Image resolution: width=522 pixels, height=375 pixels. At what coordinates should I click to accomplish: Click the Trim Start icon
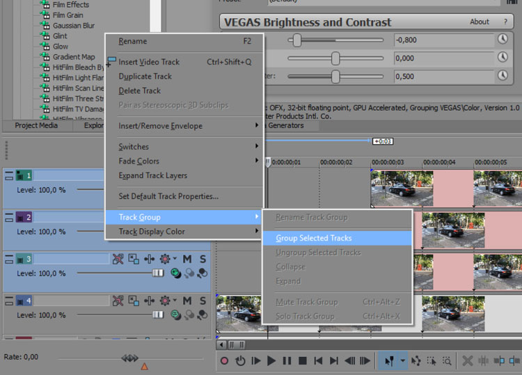pos(499,360)
